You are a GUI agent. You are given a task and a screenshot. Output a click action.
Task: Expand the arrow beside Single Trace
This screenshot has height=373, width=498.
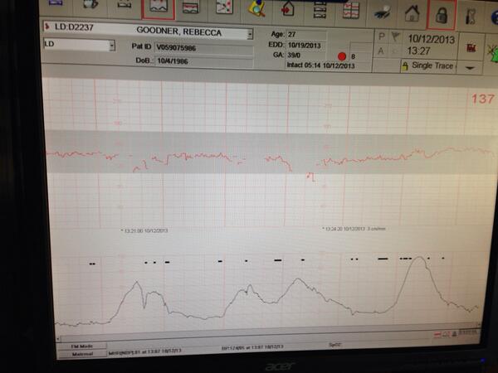tap(470, 68)
